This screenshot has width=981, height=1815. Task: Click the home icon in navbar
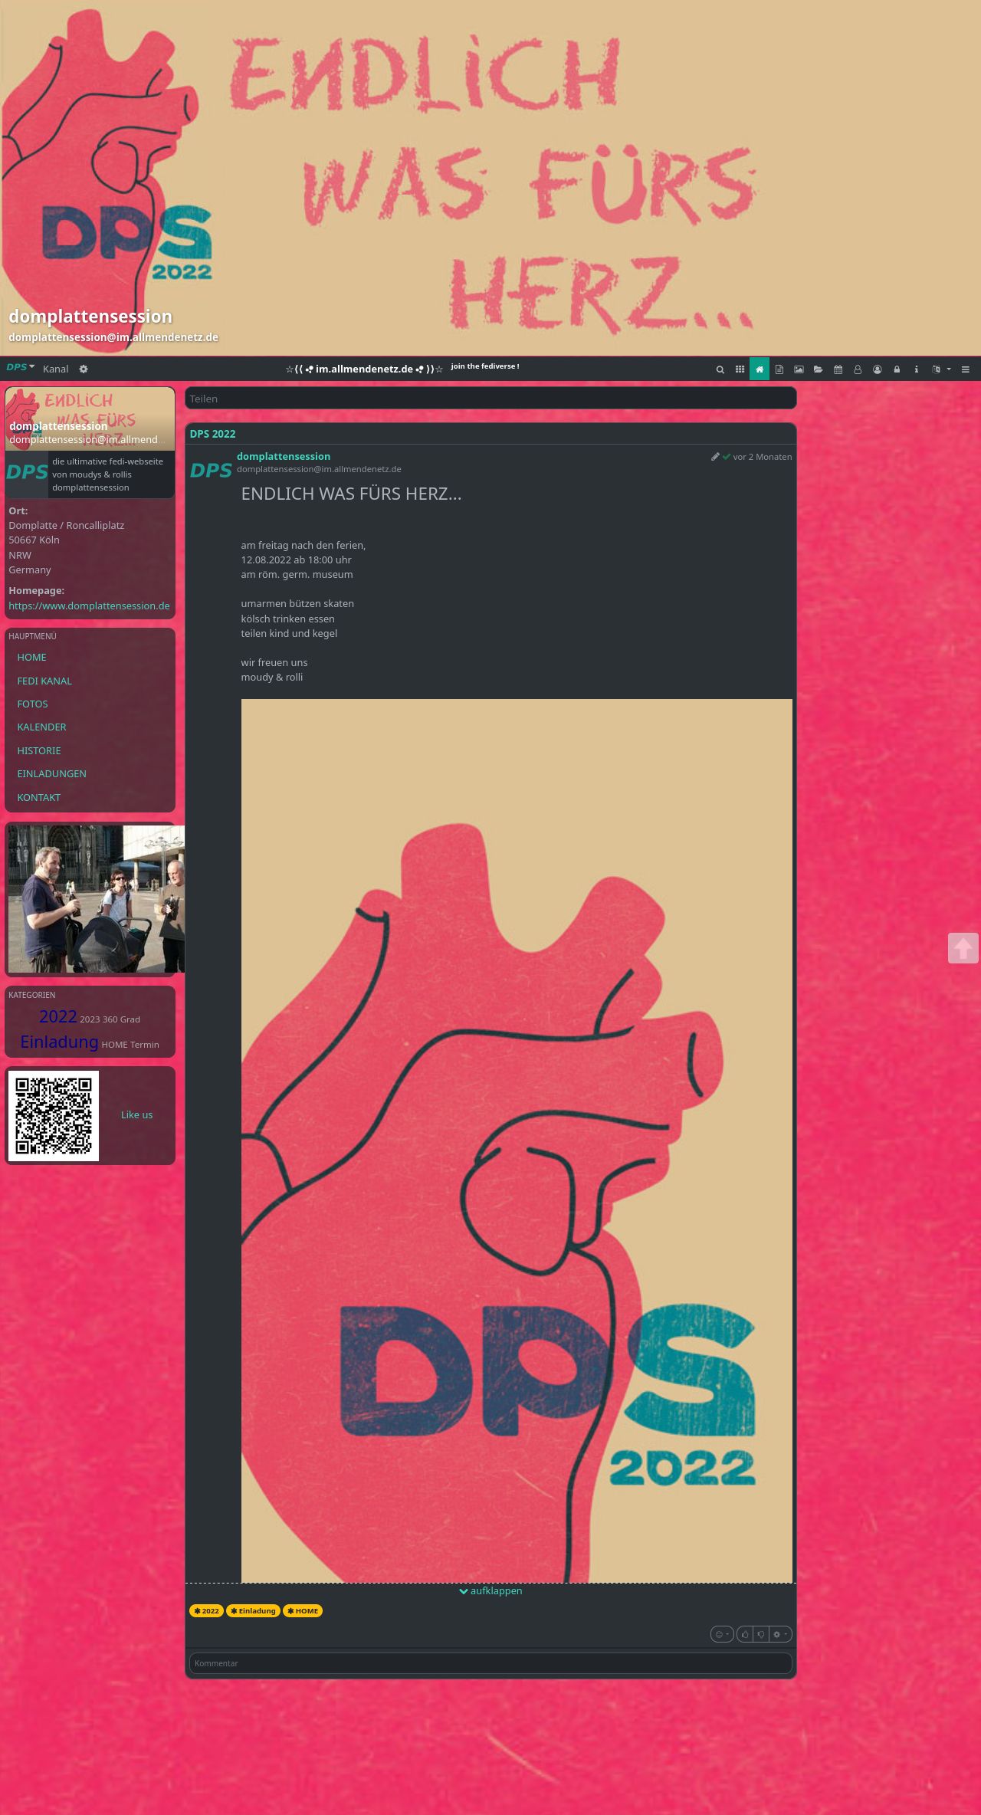[x=760, y=369]
